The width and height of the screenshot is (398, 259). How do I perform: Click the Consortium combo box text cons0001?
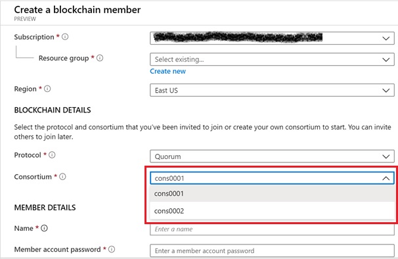coord(169,178)
